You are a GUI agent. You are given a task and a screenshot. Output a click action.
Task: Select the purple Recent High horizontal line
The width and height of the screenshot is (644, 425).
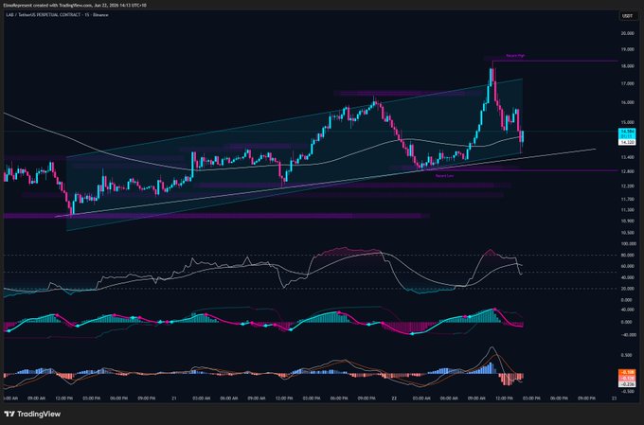[x=555, y=61]
